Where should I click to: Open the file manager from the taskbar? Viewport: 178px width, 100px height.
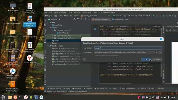10,97
